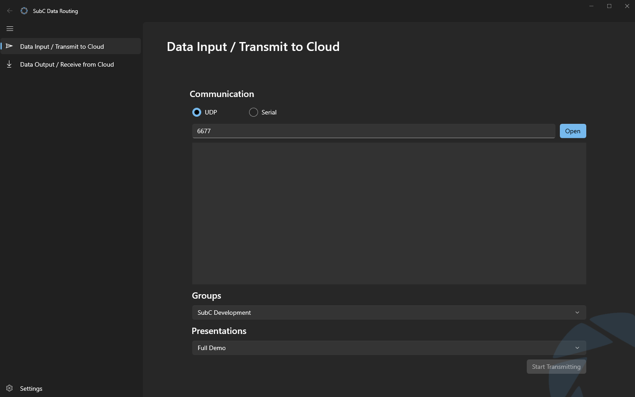Click inside the empty communication log area
Screen dimensions: 635x397
click(x=389, y=213)
